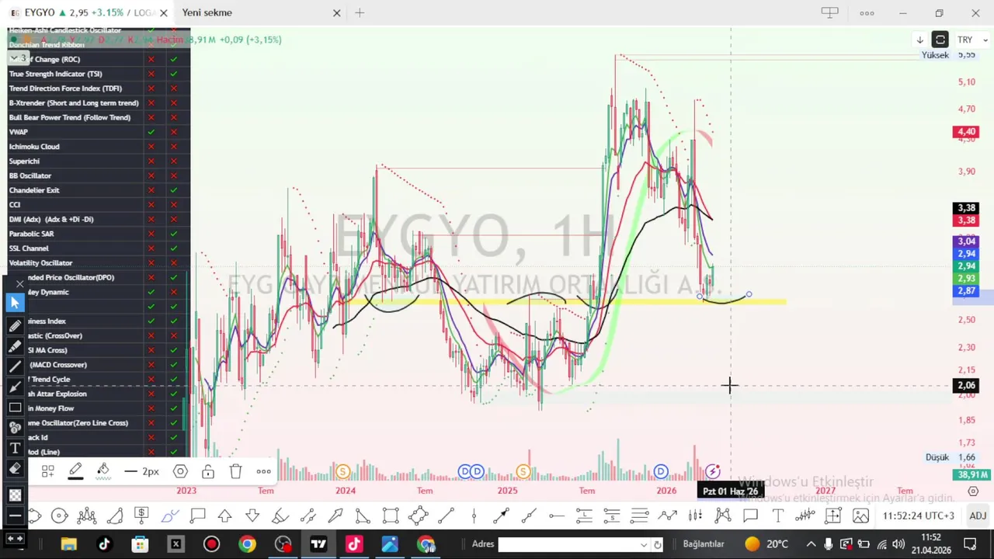Viewport: 994px width, 559px height.
Task: Open the fill background color bucket
Action: [103, 471]
